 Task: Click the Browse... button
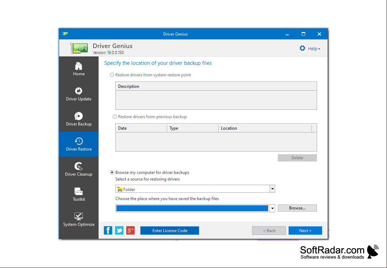[297, 208]
